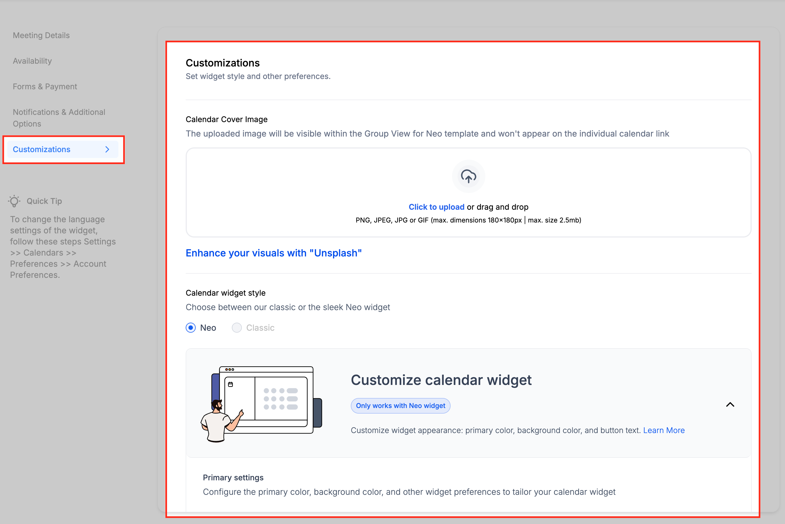Click the calendar widget illustration

261,404
